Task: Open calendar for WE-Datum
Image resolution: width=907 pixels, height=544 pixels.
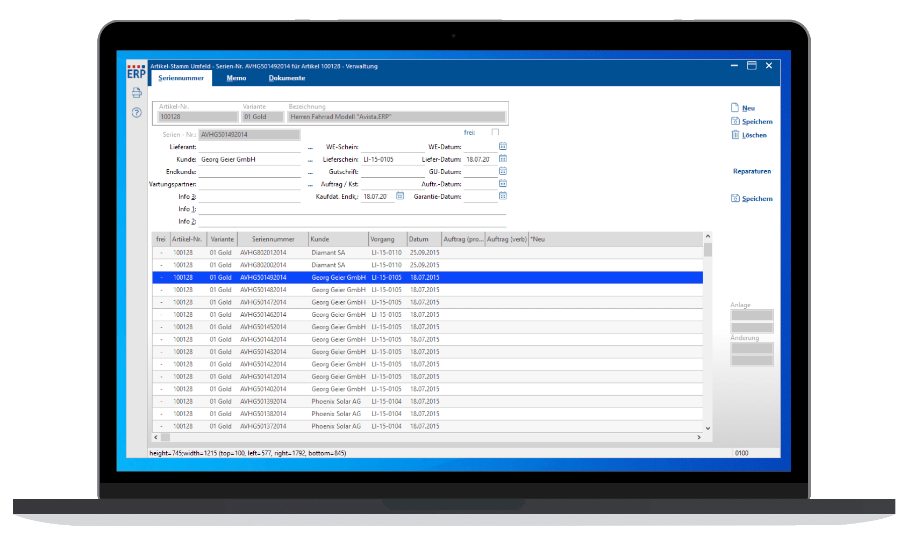Action: coord(503,146)
